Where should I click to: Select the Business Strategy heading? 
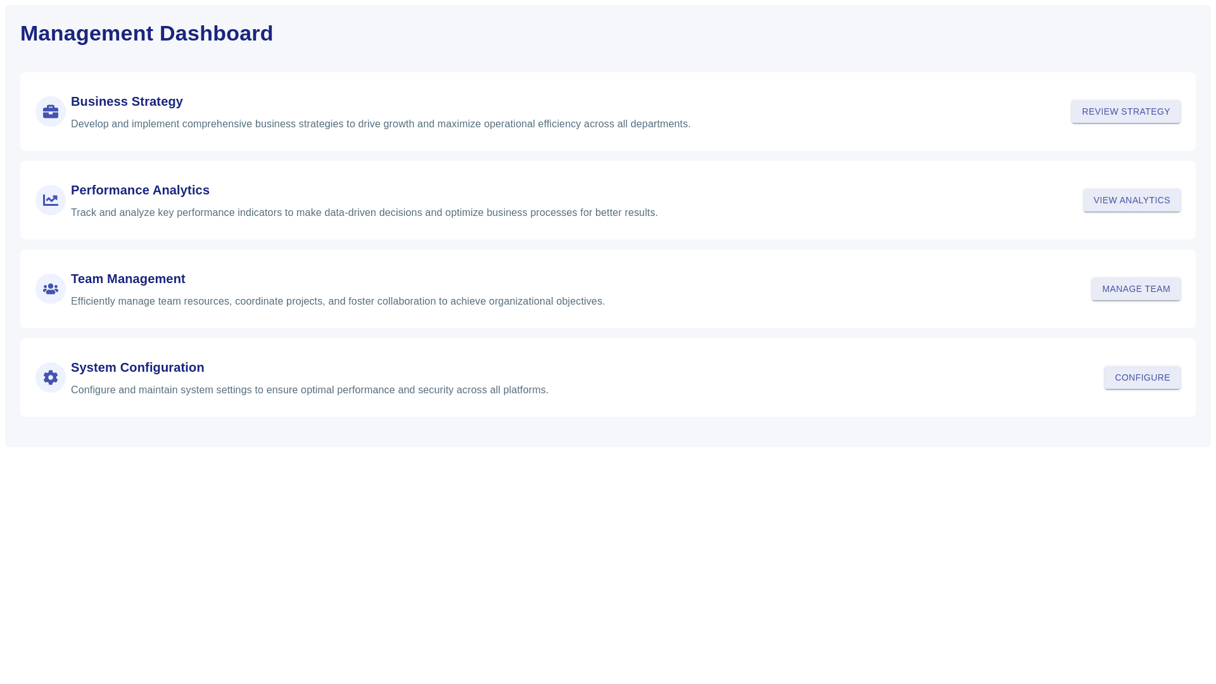[x=127, y=101]
